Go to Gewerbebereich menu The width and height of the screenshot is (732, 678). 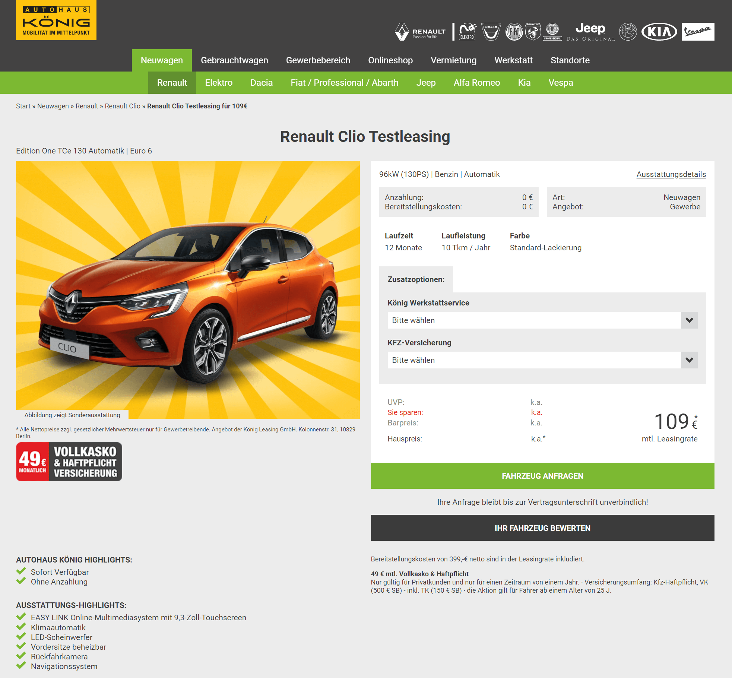coord(318,60)
